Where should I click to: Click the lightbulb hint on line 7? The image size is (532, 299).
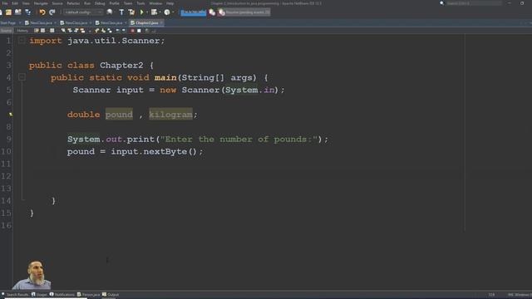point(11,115)
